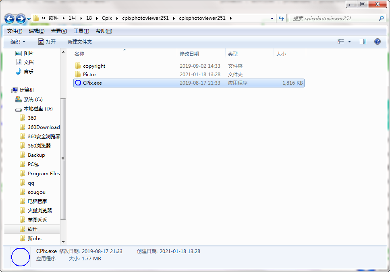
Task: Expand breadcrumb arrow after 1月
Action: 81,18
